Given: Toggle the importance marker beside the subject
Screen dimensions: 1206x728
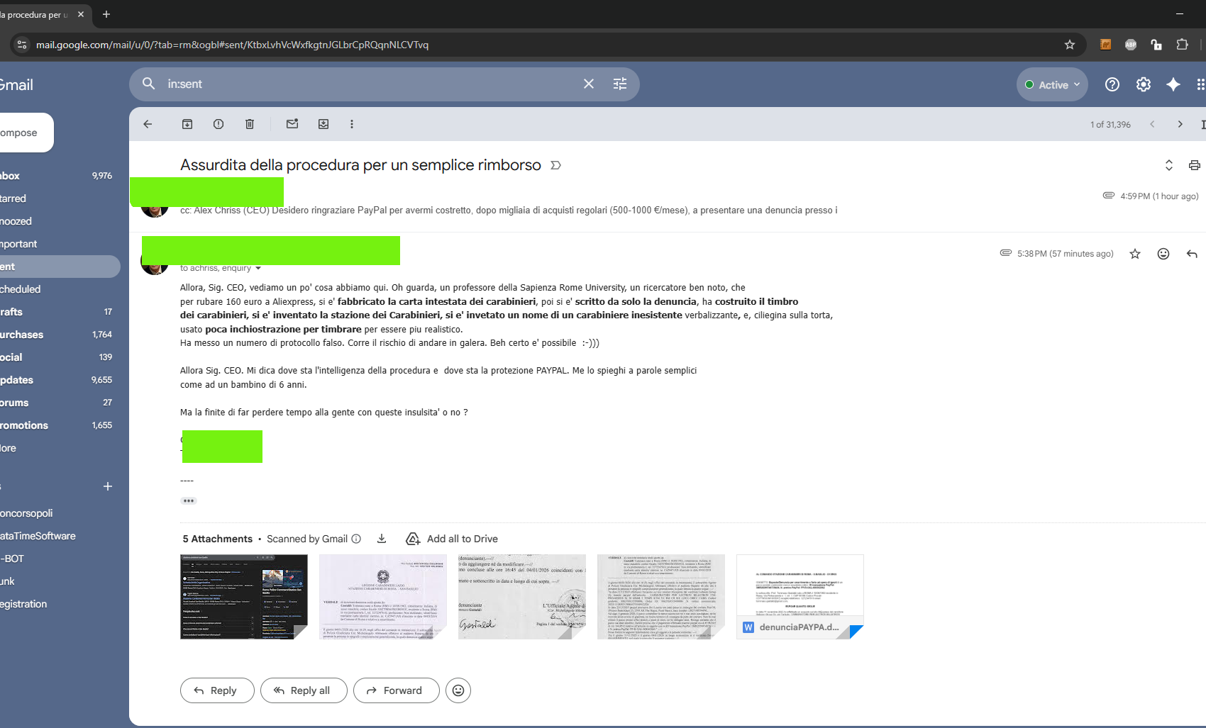Looking at the screenshot, I should 555,165.
